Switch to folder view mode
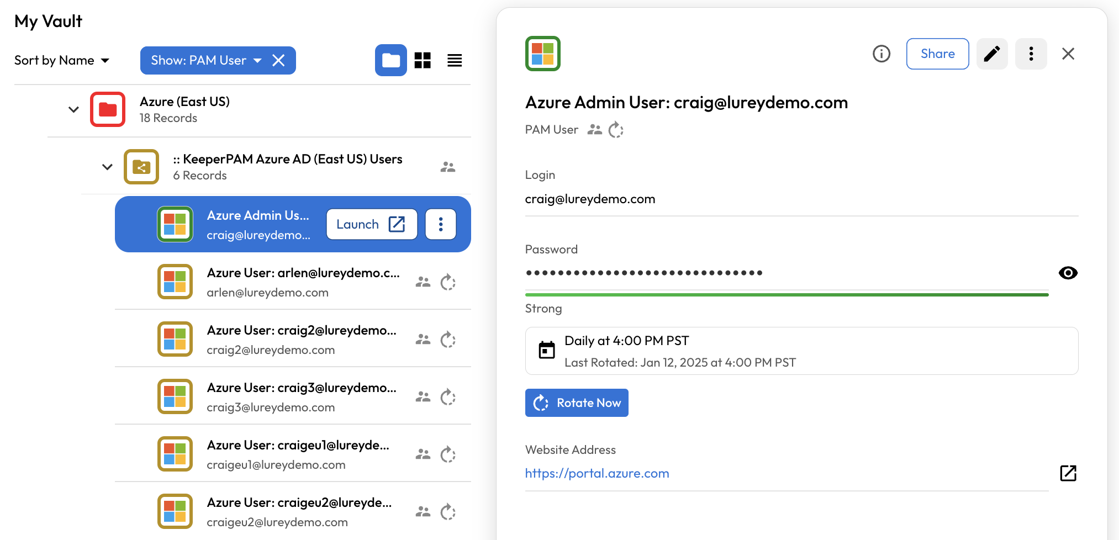Image resolution: width=1119 pixels, height=540 pixels. click(x=390, y=60)
